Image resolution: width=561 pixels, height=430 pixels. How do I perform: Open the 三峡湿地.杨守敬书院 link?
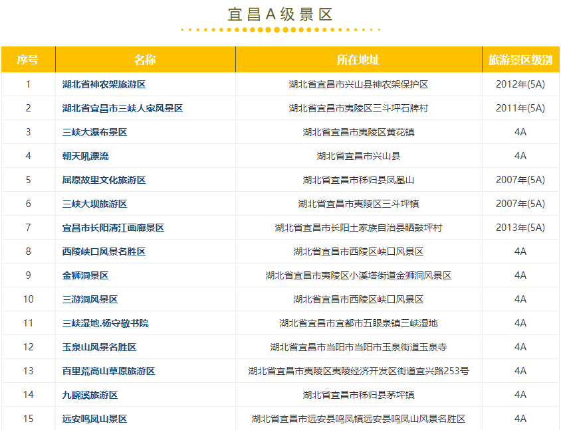pos(105,324)
